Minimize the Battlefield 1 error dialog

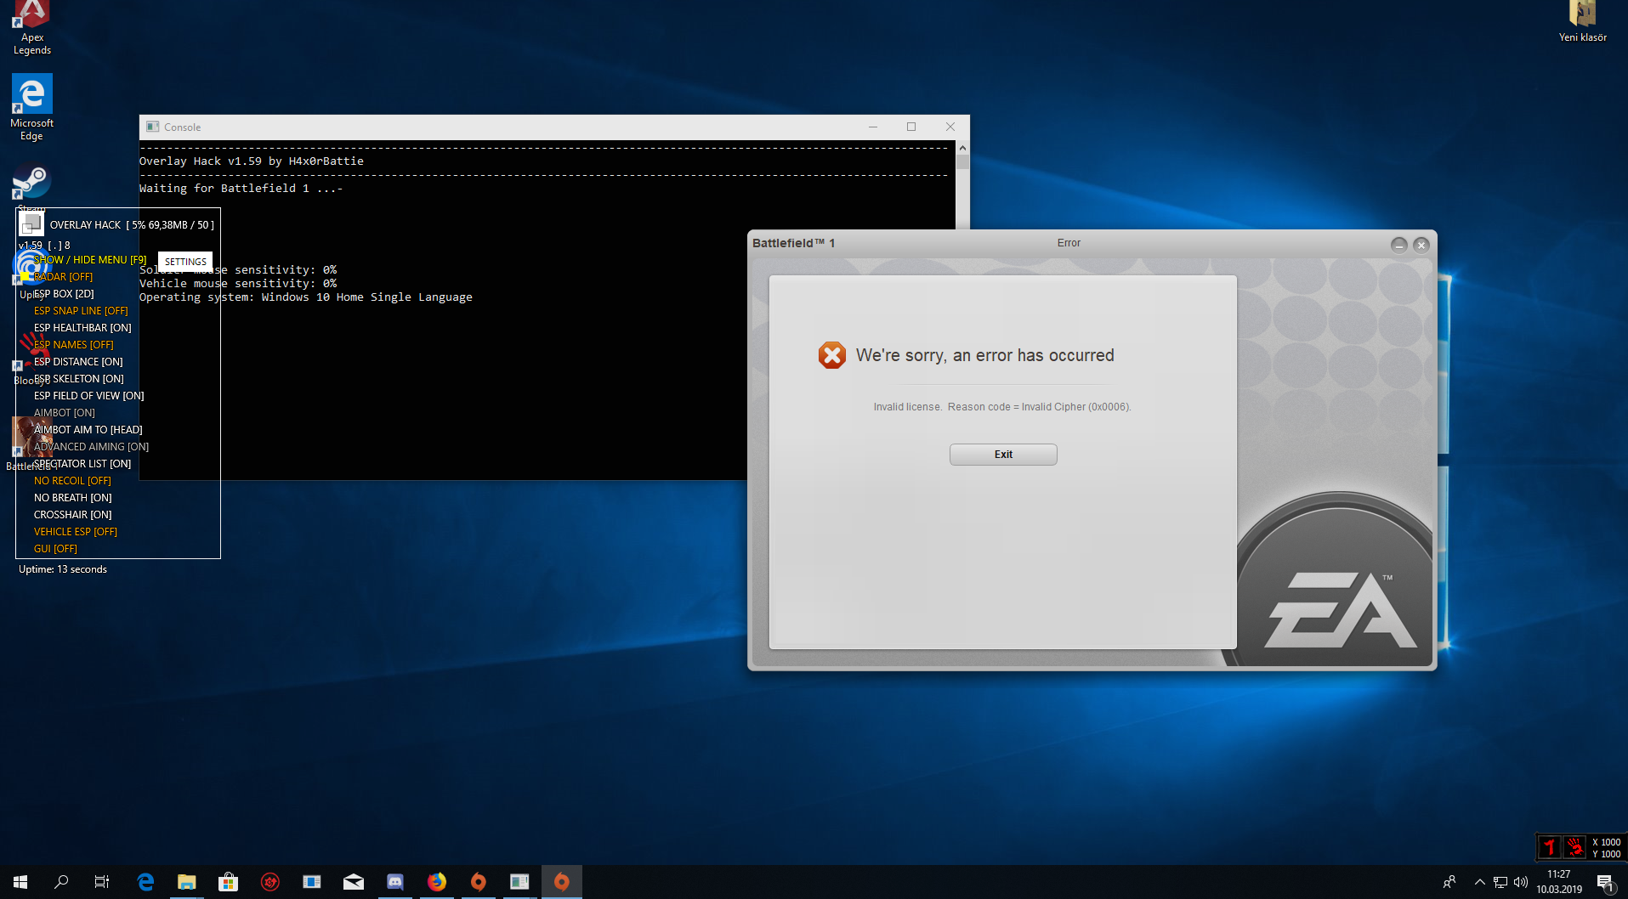(x=1398, y=245)
